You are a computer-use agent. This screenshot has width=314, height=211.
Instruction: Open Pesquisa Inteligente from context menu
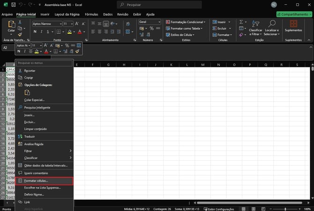(x=37, y=107)
